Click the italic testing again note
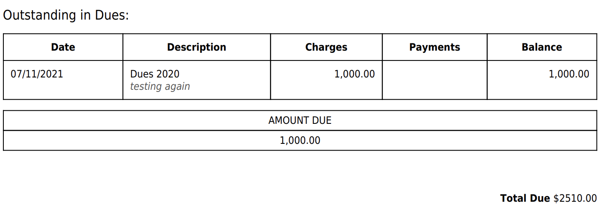 [x=160, y=86]
